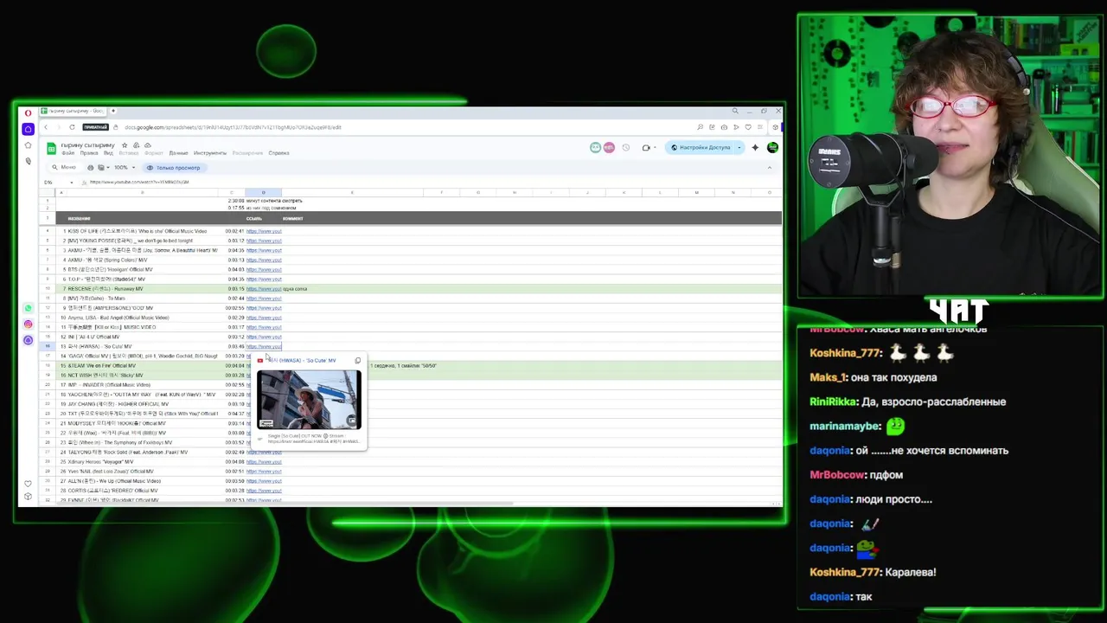Click YouTube icon in link preview card
1107x623 pixels.
pyautogui.click(x=259, y=360)
